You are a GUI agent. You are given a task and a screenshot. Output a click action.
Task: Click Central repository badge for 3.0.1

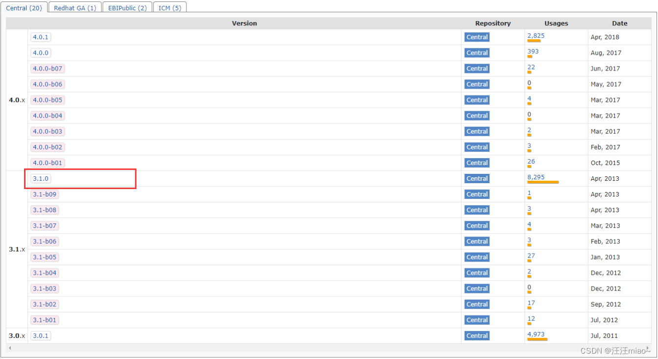[477, 335]
